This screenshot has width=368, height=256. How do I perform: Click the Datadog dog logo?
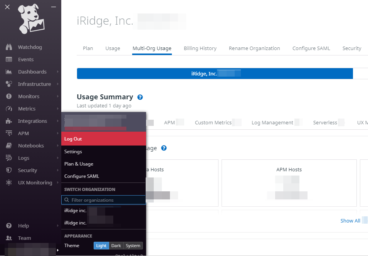pos(32,19)
